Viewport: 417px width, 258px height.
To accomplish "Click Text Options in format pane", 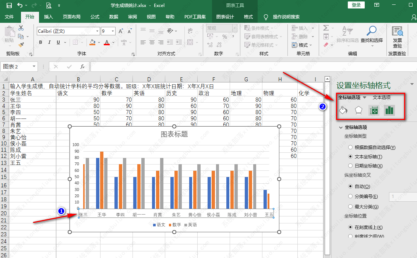I will (382, 98).
